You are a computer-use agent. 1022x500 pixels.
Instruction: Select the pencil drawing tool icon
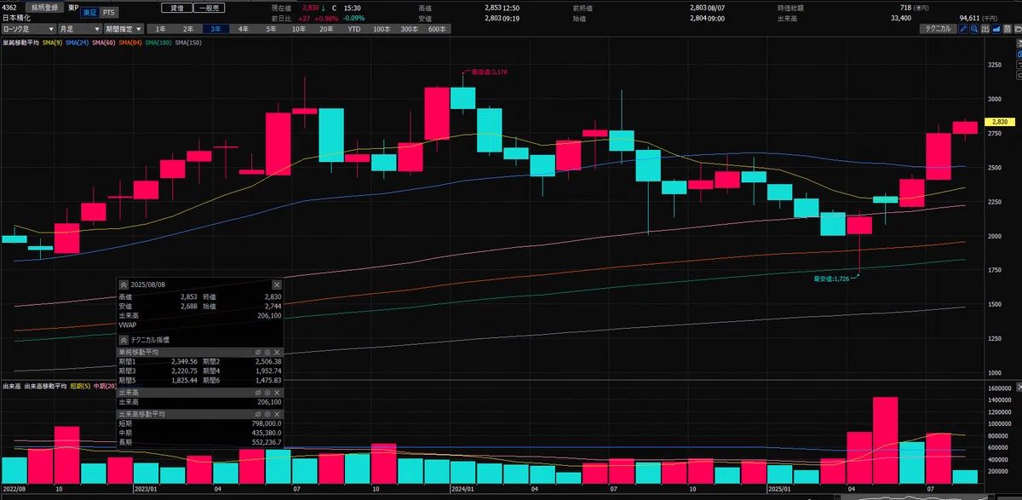[963, 29]
